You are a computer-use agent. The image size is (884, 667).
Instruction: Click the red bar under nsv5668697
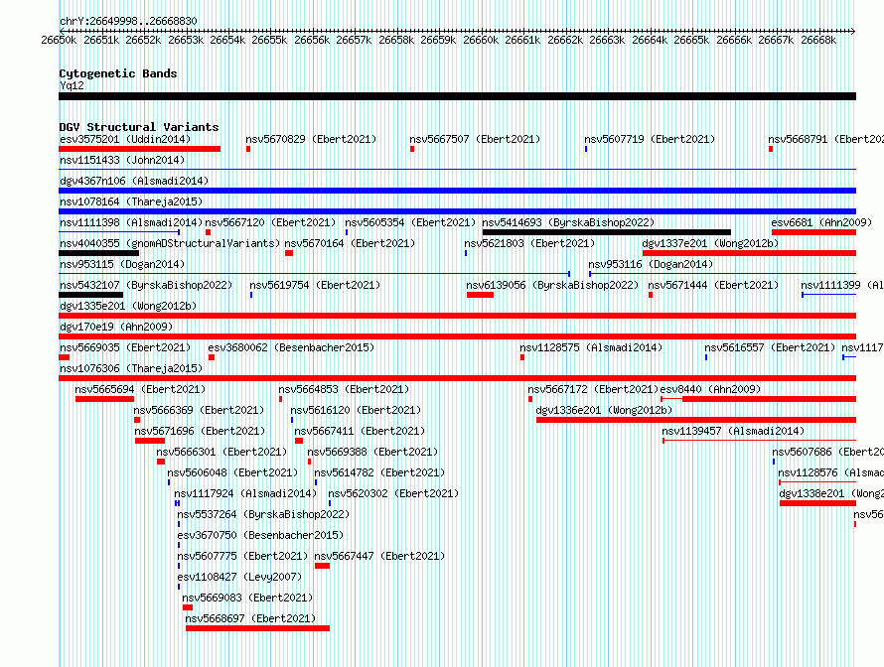[x=257, y=628]
